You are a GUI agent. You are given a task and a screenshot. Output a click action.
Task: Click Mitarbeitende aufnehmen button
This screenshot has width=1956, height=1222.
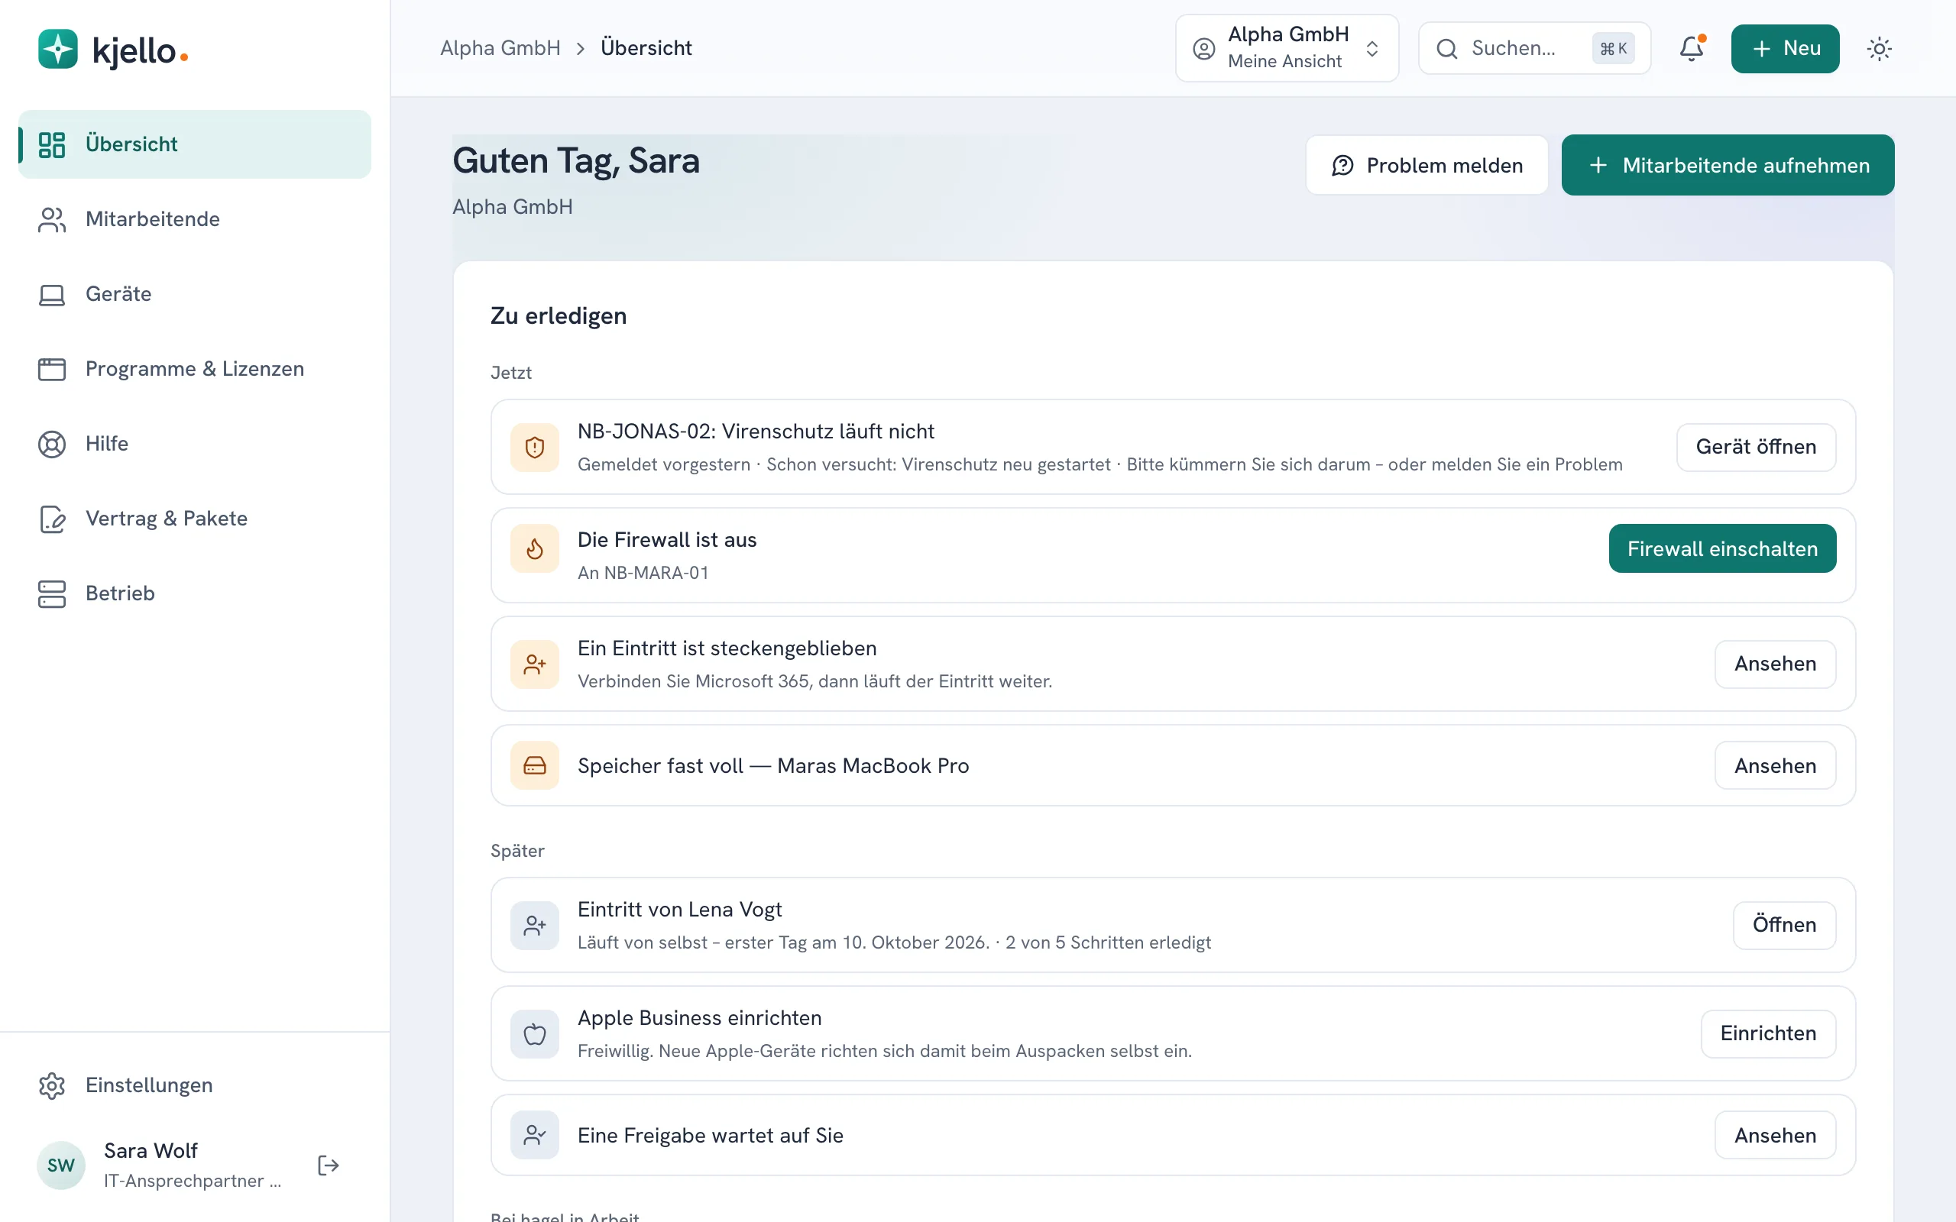pyautogui.click(x=1728, y=165)
